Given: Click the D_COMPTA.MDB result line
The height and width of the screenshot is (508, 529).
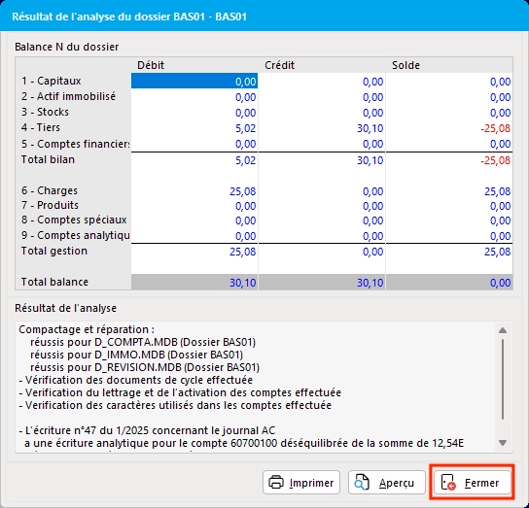Looking at the screenshot, I should tap(143, 342).
